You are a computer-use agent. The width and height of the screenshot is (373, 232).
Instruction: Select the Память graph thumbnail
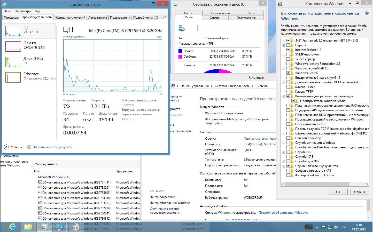tap(13, 46)
